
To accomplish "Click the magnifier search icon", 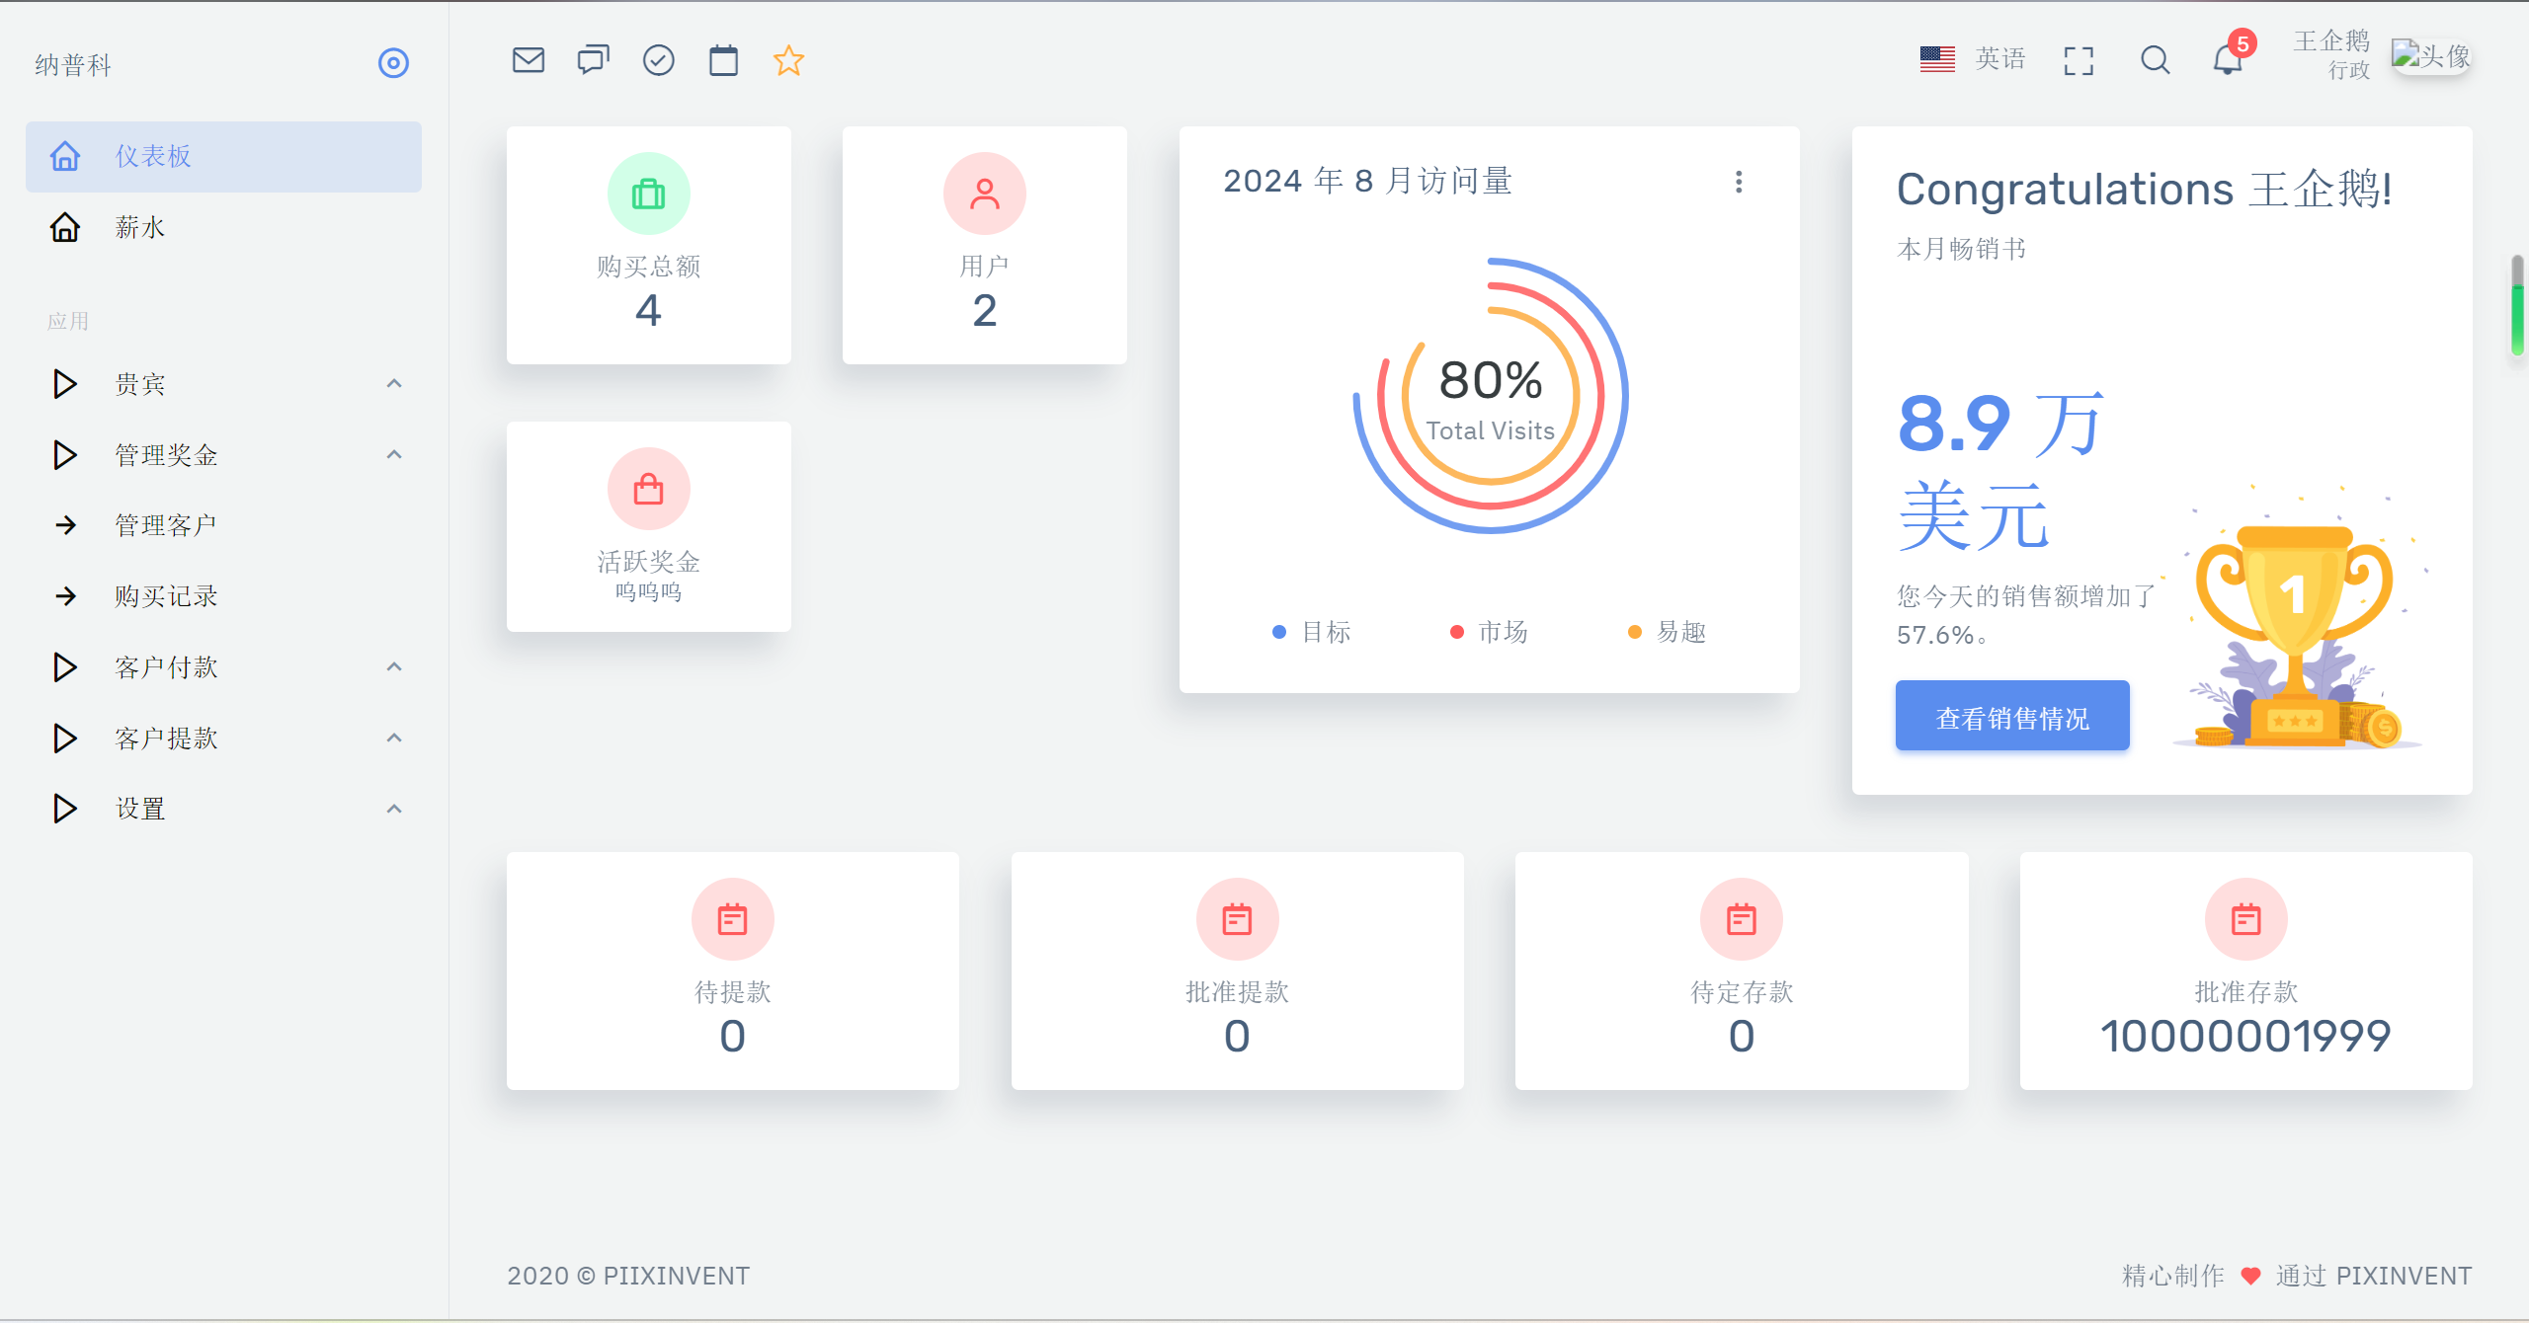I will point(2155,61).
